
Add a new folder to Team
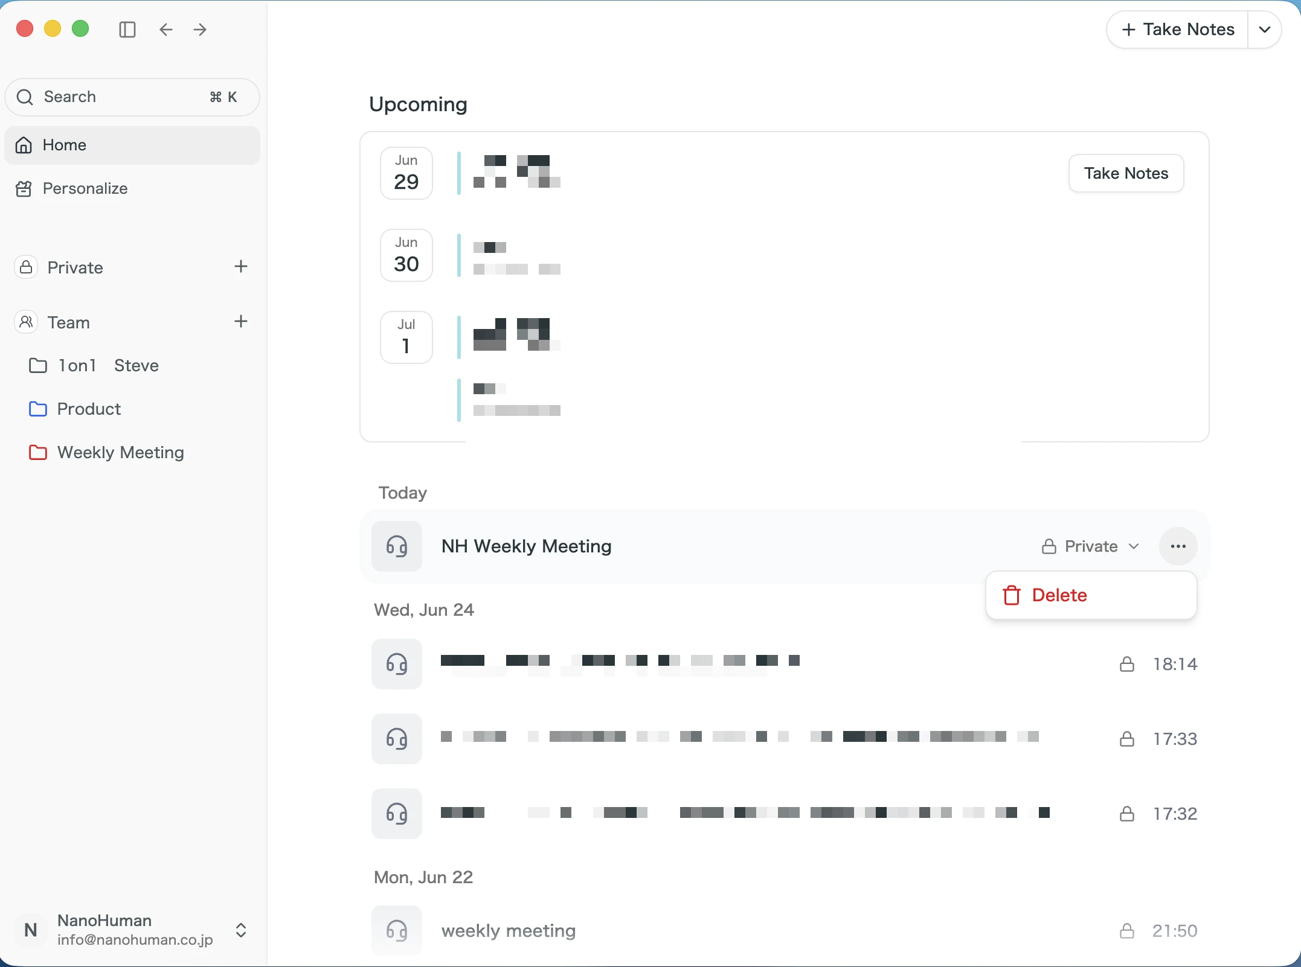click(241, 322)
